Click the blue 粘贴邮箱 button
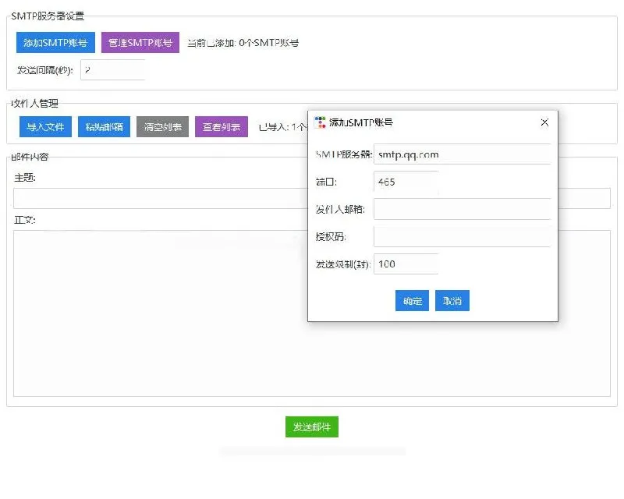 tap(103, 126)
